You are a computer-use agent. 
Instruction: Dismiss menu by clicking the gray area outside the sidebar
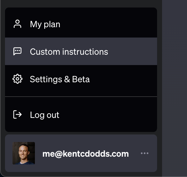pyautogui.click(x=175, y=88)
